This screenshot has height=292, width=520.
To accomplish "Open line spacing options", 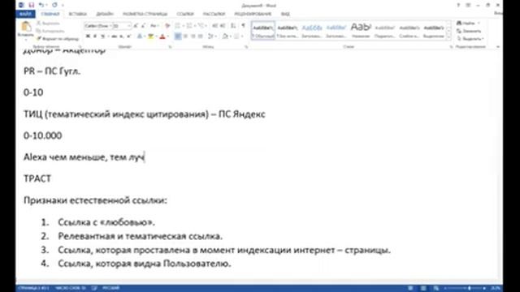I will tap(211, 36).
